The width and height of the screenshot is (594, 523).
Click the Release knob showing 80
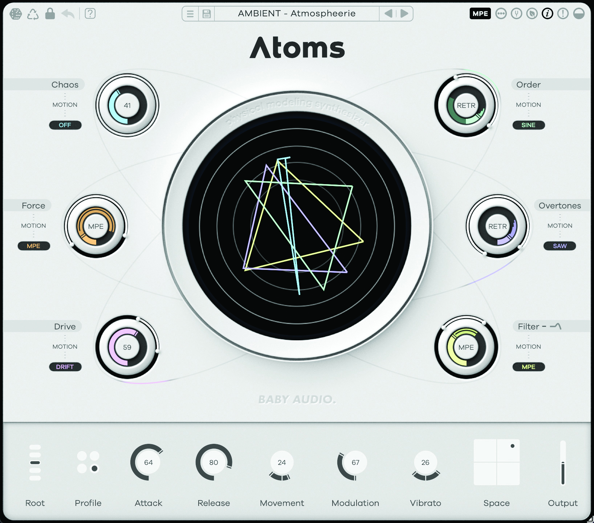(213, 462)
